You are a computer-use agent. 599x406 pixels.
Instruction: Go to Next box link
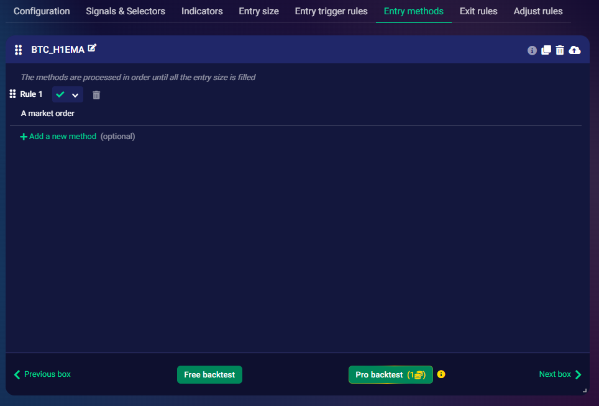(560, 374)
